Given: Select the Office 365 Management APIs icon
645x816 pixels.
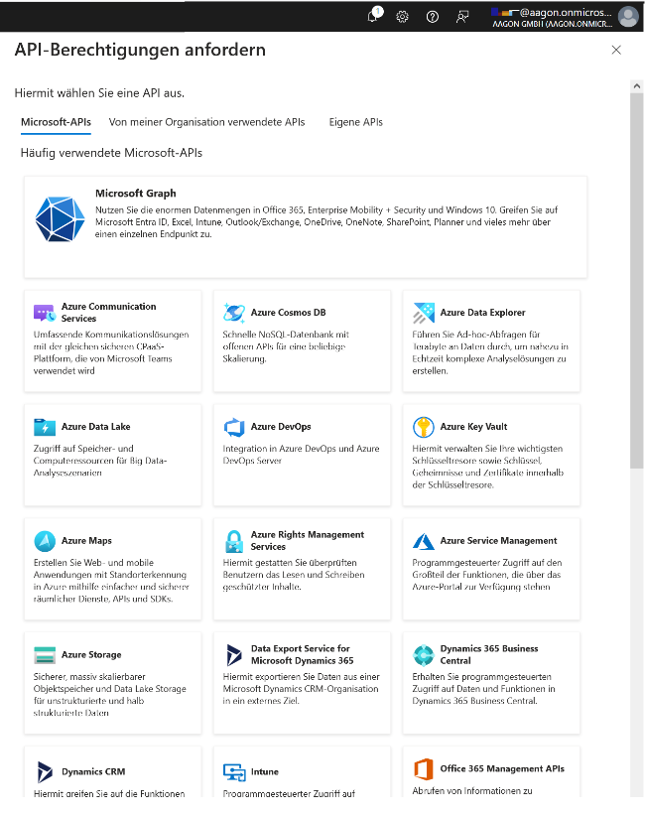Looking at the screenshot, I should [x=424, y=769].
